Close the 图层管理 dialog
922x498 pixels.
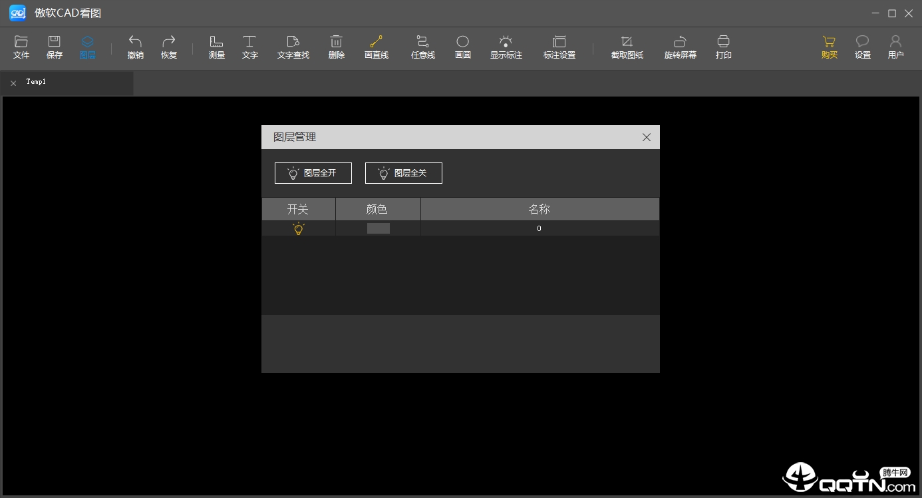[x=647, y=137]
